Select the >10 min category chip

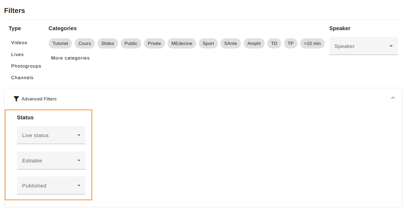[x=312, y=43]
